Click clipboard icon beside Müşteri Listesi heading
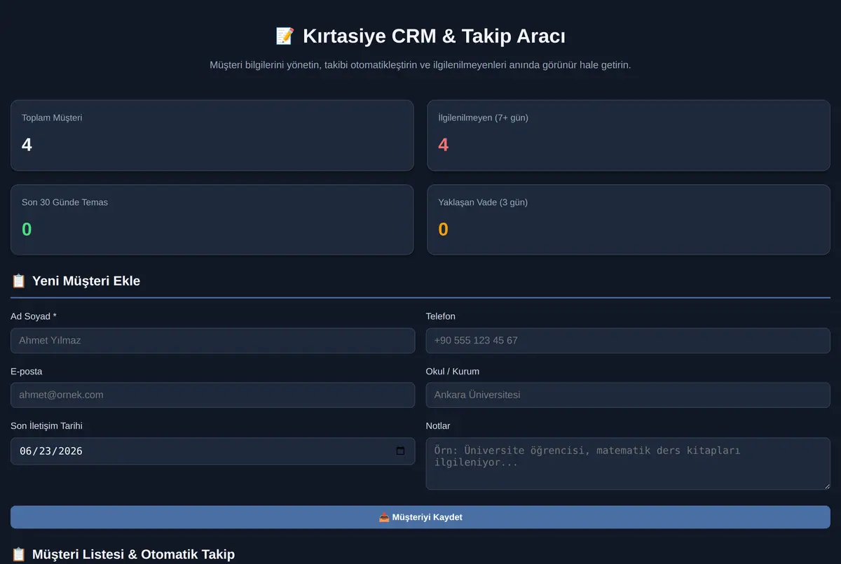 19,554
